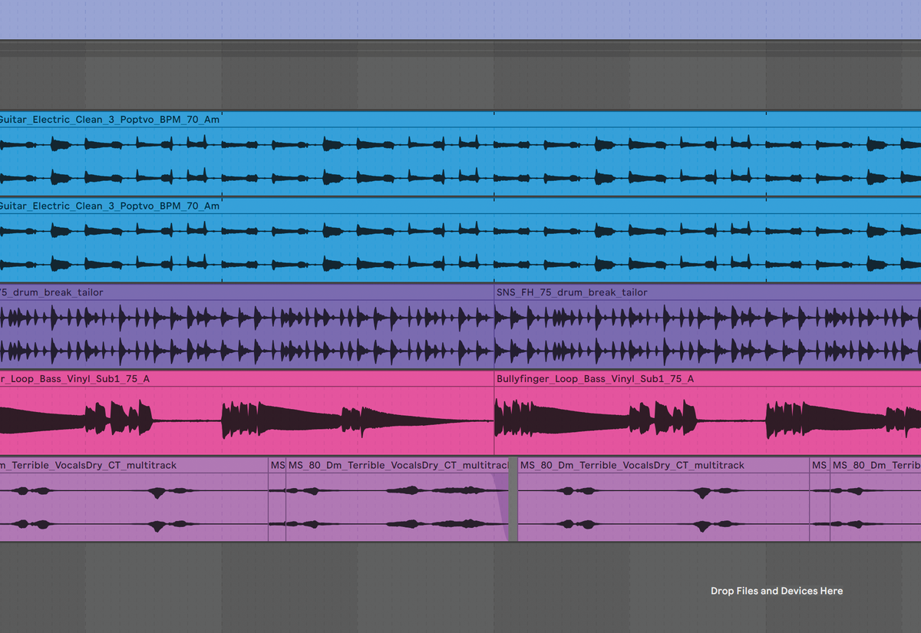Select the SNS_FH_75_drum_break_tailor clip title
The image size is (921, 633).
click(570, 292)
